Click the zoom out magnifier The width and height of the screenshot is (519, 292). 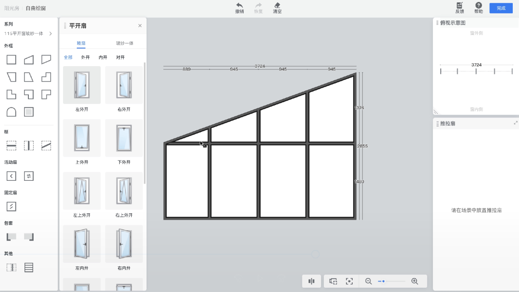pyautogui.click(x=369, y=281)
